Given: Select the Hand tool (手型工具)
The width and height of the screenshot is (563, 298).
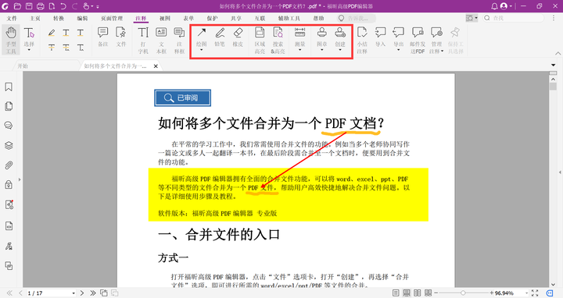Looking at the screenshot, I should (11, 40).
